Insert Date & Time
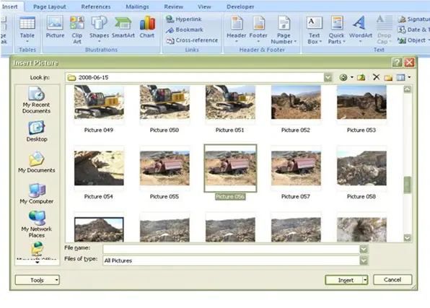The image size is (430, 308). [x=413, y=30]
